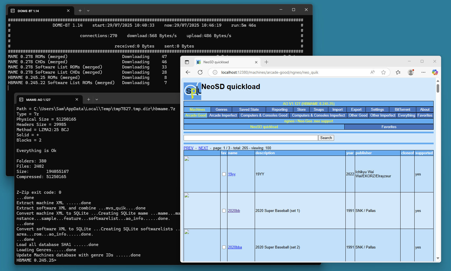Open the Genres menu tab

tap(221, 109)
